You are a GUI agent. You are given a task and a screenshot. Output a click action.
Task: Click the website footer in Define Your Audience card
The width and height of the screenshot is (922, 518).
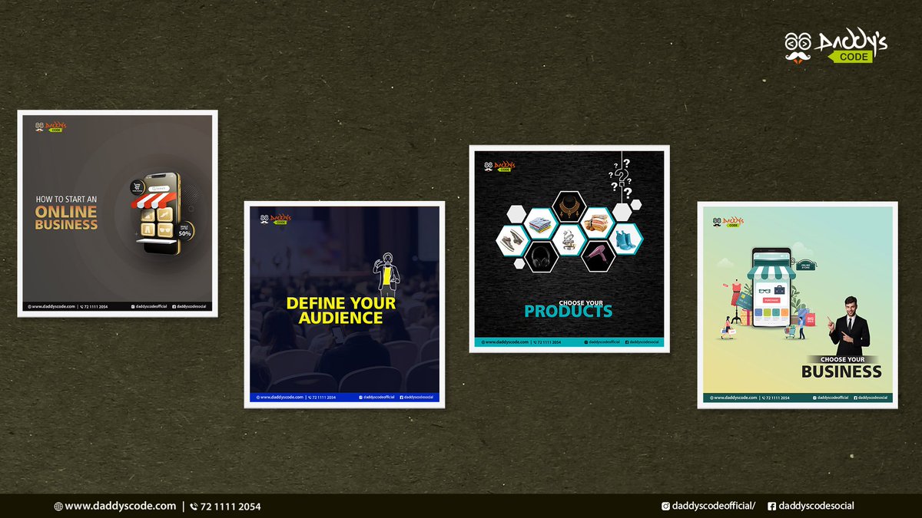pyautogui.click(x=344, y=398)
